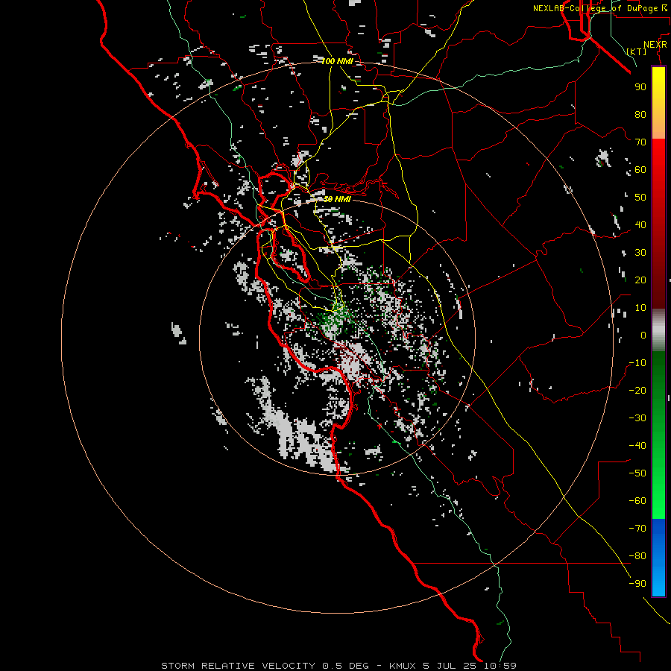
Task: Click the "5 JUL 25" date text
Action: coord(450,666)
